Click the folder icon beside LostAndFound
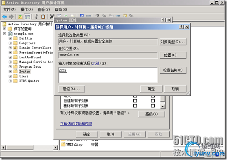Viewport: 227px width, 160px height. pos(15,57)
